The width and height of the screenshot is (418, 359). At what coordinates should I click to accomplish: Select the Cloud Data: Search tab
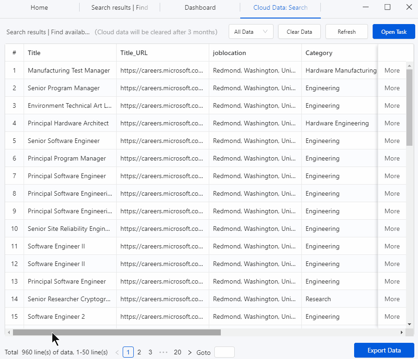click(280, 7)
